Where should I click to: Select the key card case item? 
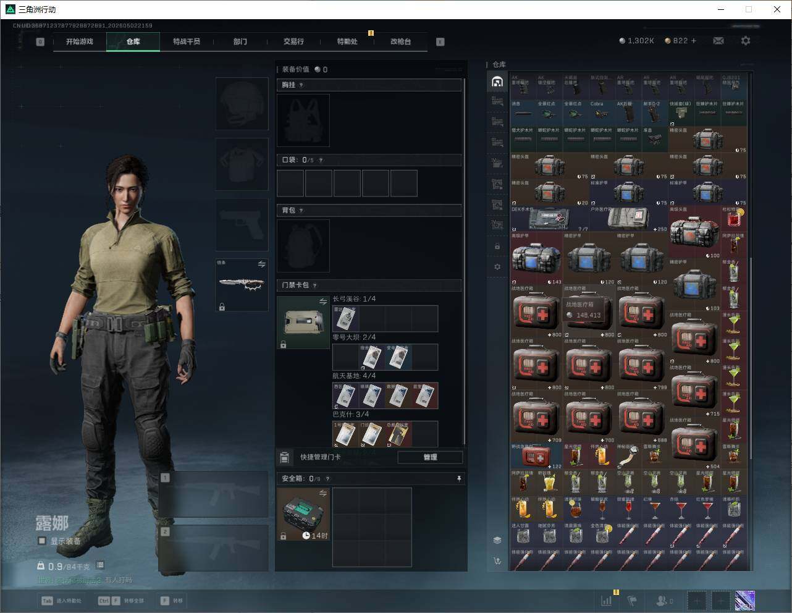click(303, 323)
